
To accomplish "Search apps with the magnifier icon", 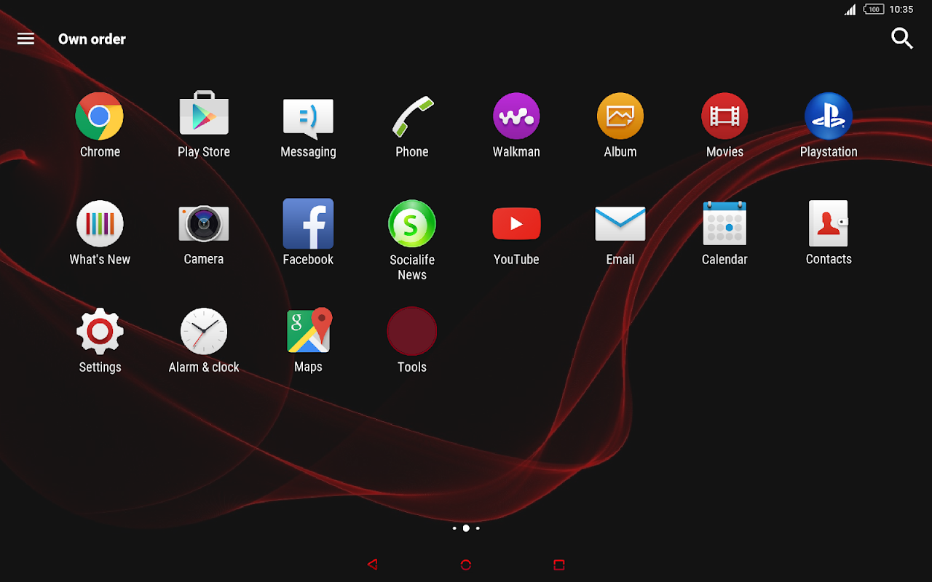I will pos(902,39).
